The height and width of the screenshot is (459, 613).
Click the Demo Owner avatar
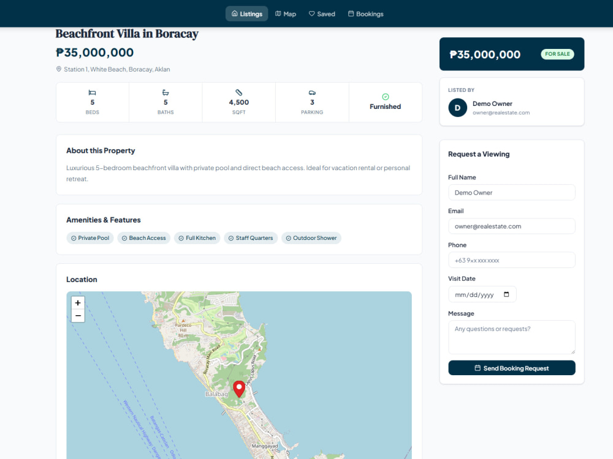[458, 108]
